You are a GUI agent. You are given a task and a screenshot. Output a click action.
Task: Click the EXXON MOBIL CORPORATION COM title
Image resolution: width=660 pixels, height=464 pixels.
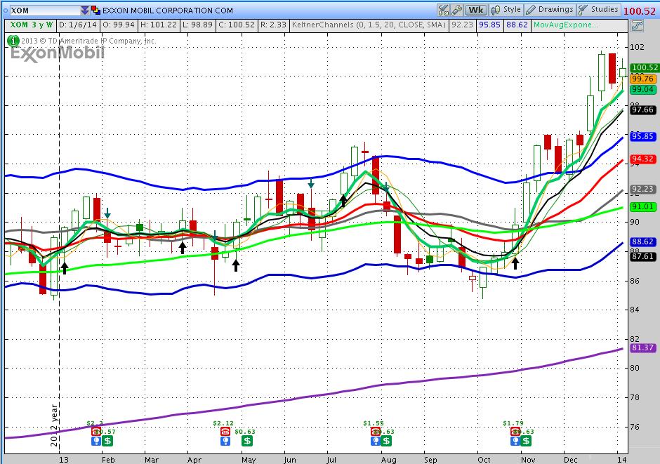click(x=168, y=11)
